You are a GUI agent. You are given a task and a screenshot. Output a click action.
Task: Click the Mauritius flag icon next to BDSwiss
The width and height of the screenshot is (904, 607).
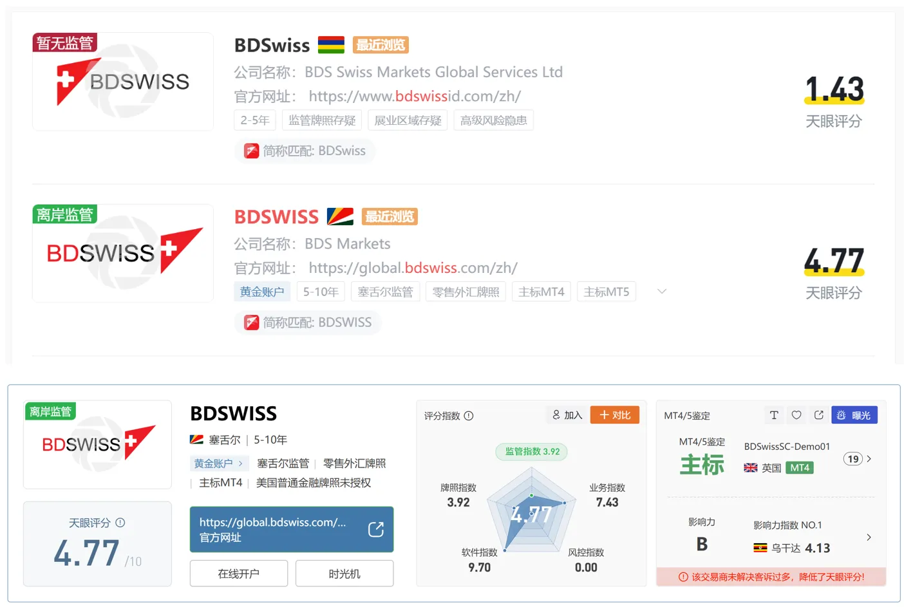(x=331, y=45)
